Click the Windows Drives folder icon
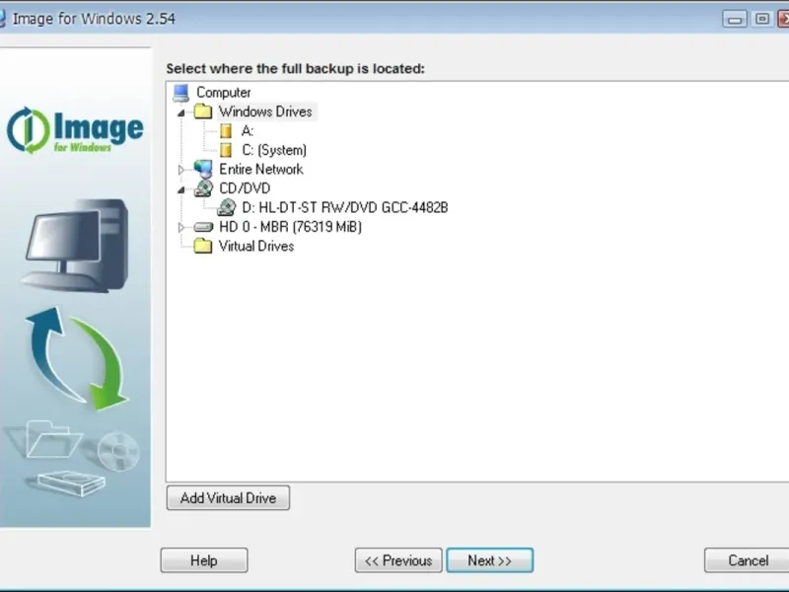 tap(203, 111)
